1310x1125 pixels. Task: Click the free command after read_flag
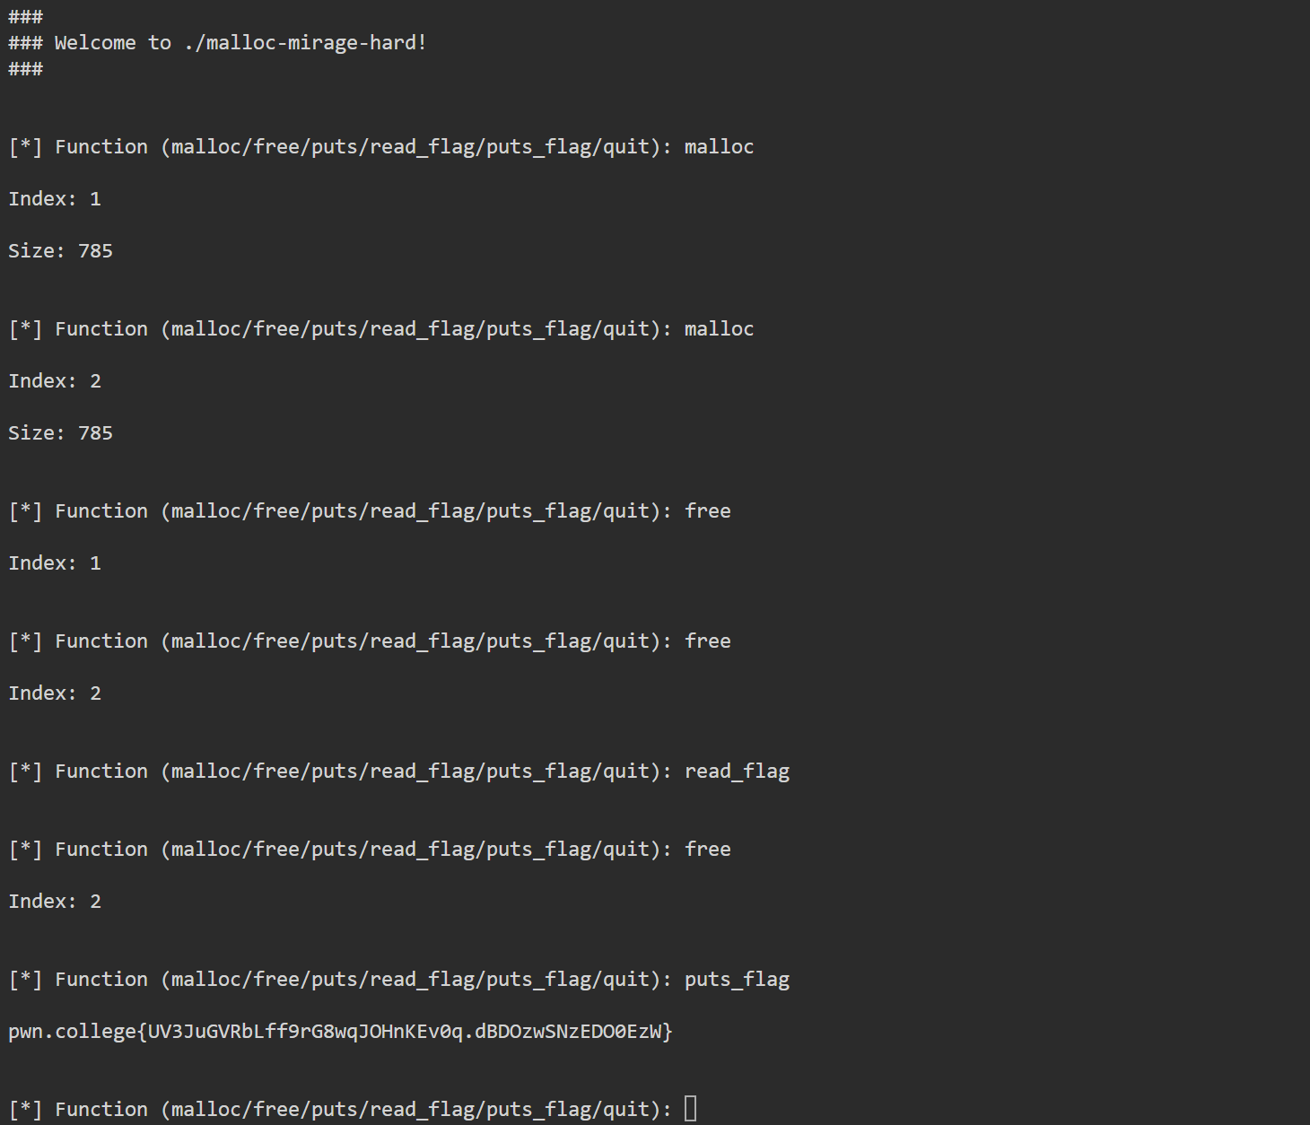point(707,850)
